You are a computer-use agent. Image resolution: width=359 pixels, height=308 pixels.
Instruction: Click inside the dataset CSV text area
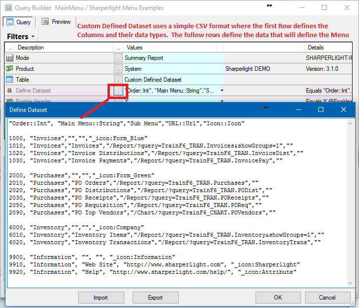177,203
